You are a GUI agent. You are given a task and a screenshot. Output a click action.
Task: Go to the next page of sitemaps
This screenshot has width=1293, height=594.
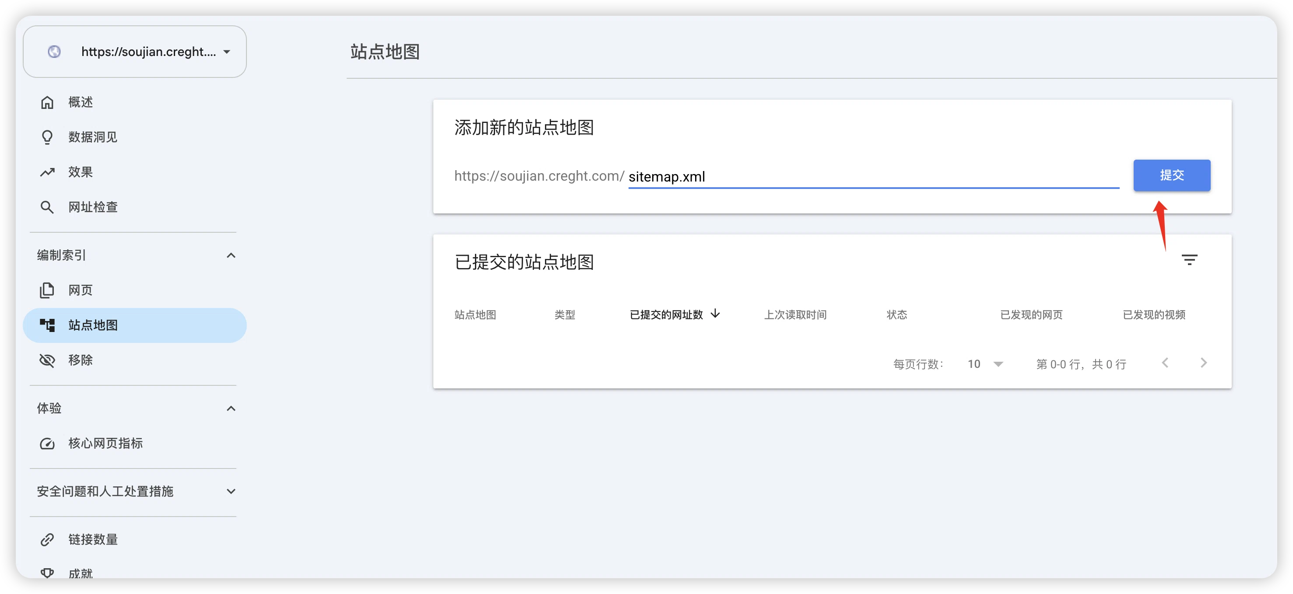1204,363
